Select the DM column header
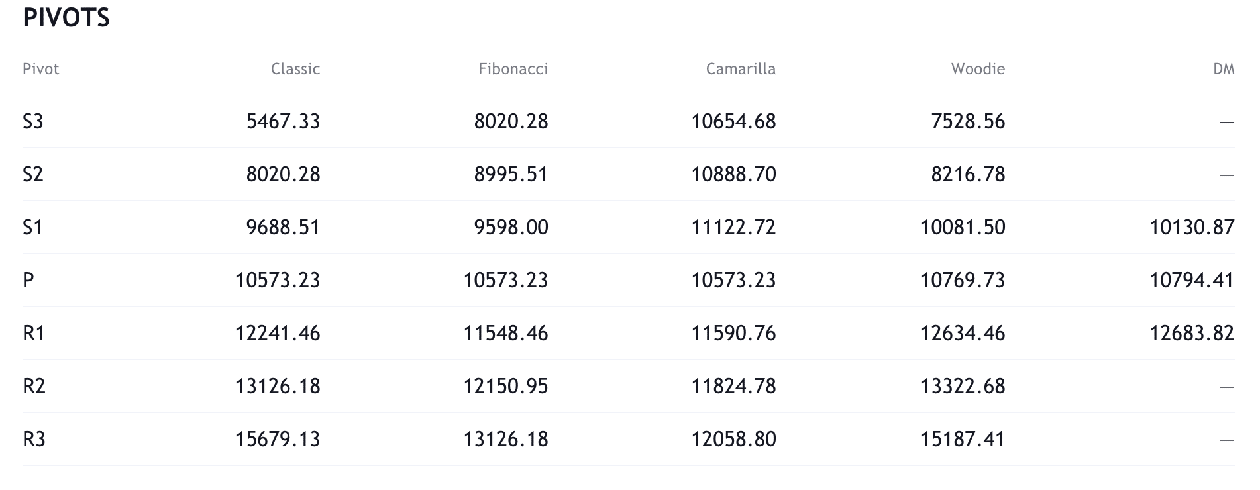The width and height of the screenshot is (1260, 490). (x=1224, y=69)
